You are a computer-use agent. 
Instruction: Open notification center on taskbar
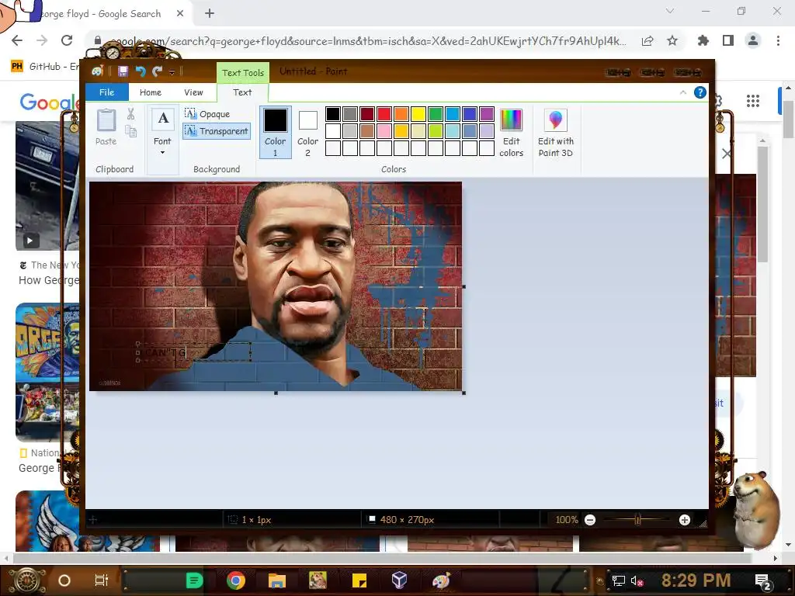(x=762, y=581)
